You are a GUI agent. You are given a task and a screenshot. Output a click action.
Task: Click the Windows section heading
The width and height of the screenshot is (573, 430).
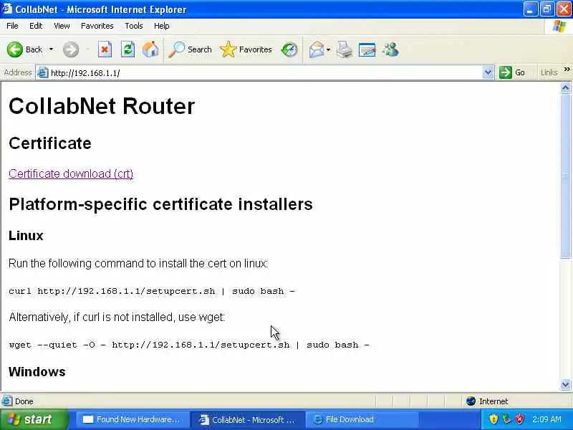click(x=37, y=372)
